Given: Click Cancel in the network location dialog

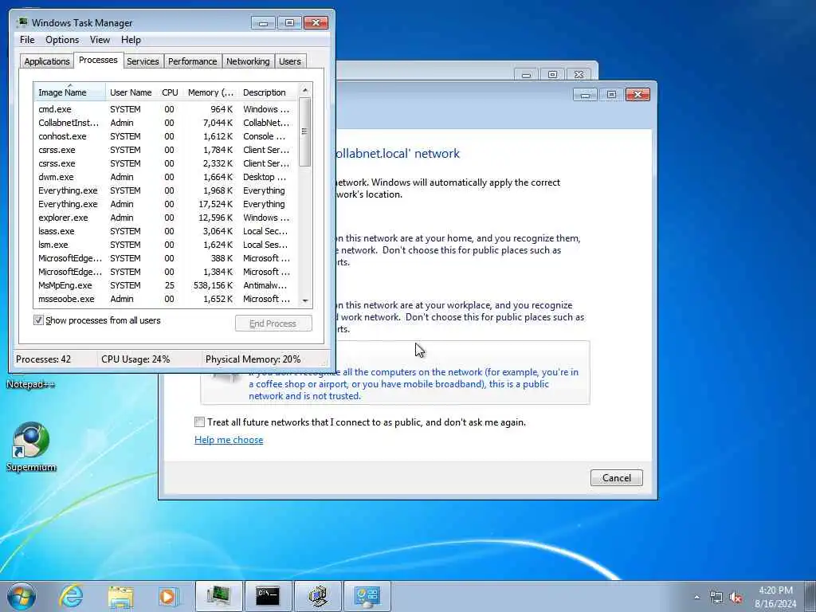Looking at the screenshot, I should coord(616,478).
